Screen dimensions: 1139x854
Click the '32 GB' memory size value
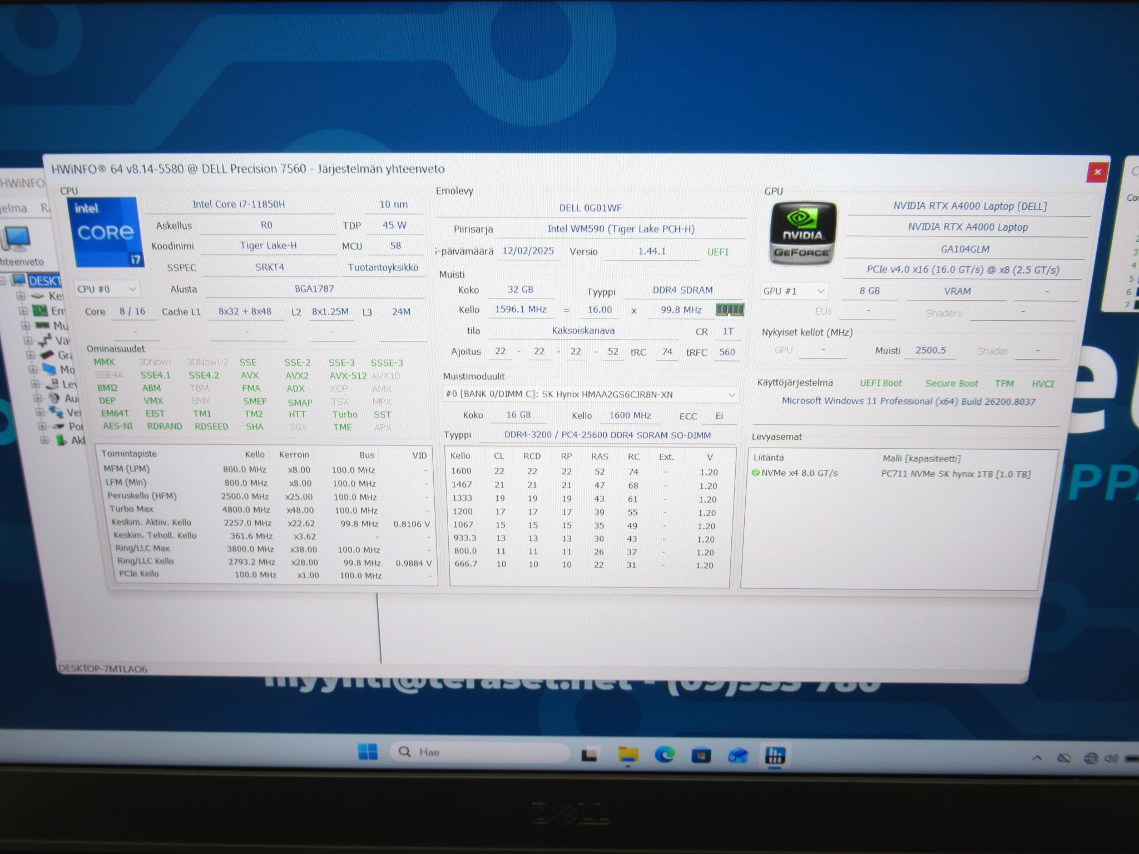521,290
